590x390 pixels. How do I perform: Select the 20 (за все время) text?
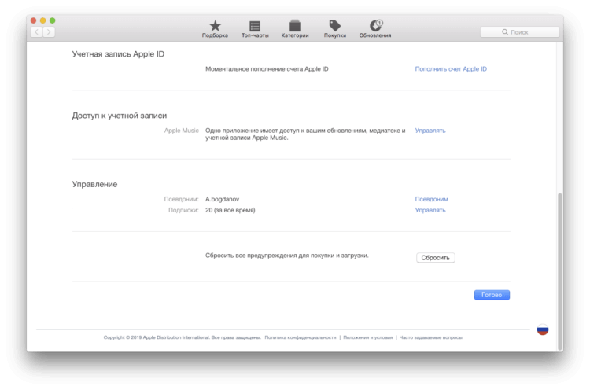(x=230, y=210)
